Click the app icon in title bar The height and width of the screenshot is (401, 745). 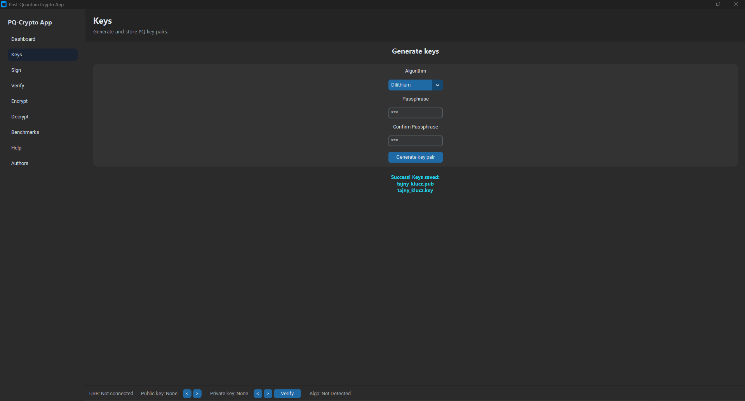point(4,5)
